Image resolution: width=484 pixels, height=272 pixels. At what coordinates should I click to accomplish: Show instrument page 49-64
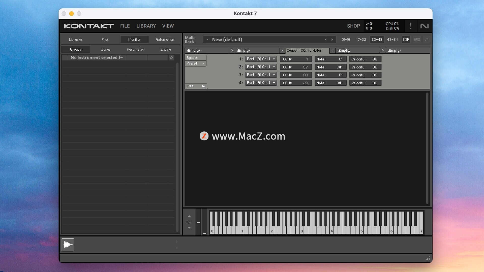tap(392, 40)
